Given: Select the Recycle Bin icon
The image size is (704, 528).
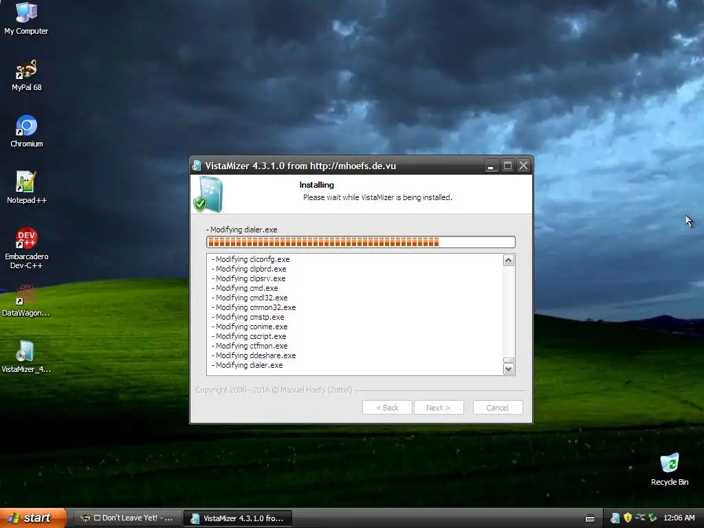Looking at the screenshot, I should (x=670, y=469).
